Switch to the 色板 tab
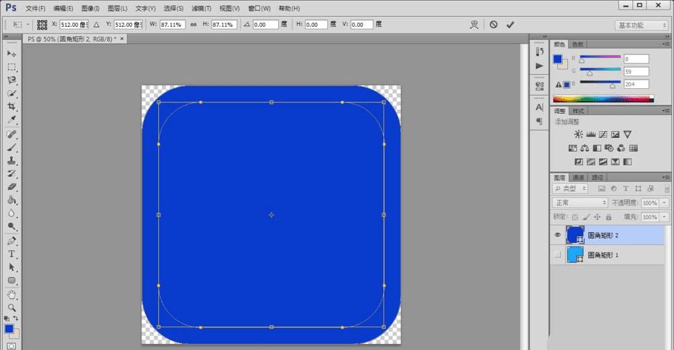 578,44
